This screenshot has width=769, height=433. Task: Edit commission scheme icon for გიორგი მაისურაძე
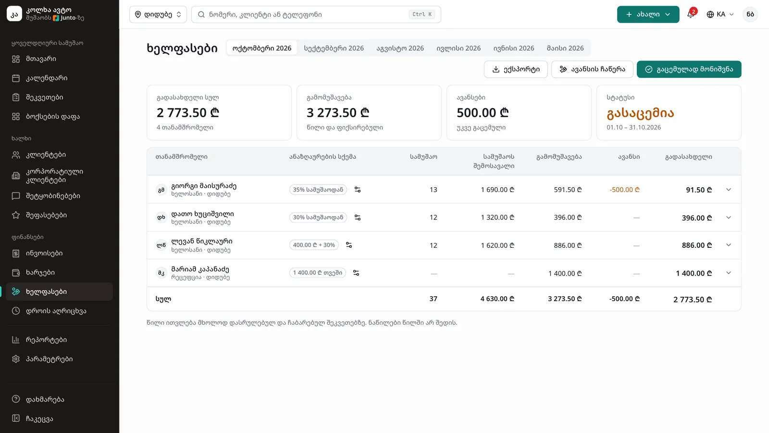click(x=358, y=190)
